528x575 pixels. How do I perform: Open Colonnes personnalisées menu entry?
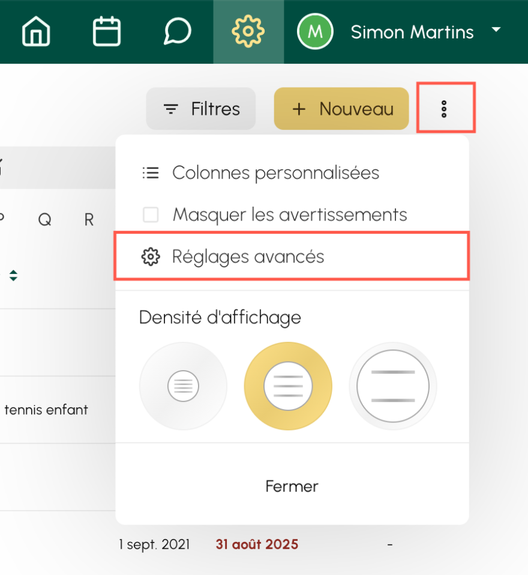point(275,173)
